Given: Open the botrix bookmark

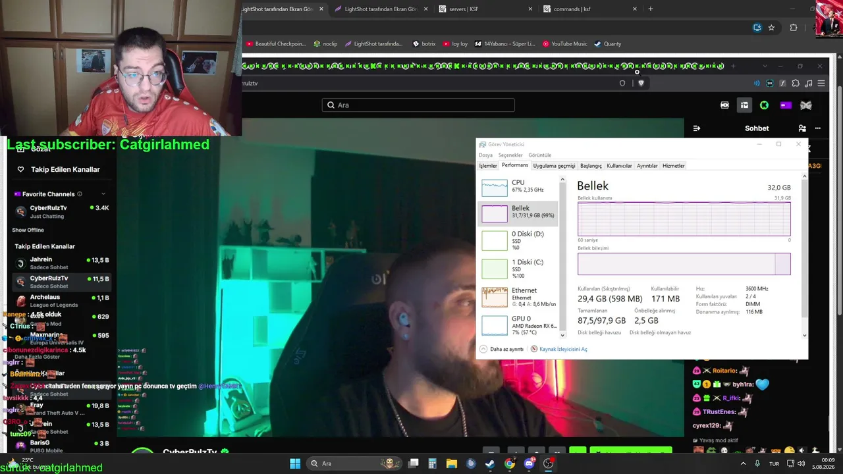Looking at the screenshot, I should coord(424,44).
